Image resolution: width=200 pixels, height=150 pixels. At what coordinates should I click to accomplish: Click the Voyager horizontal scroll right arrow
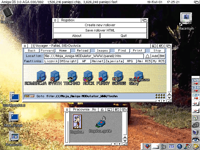click(x=164, y=101)
